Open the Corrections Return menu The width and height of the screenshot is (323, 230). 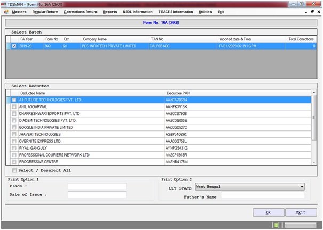coord(80,11)
